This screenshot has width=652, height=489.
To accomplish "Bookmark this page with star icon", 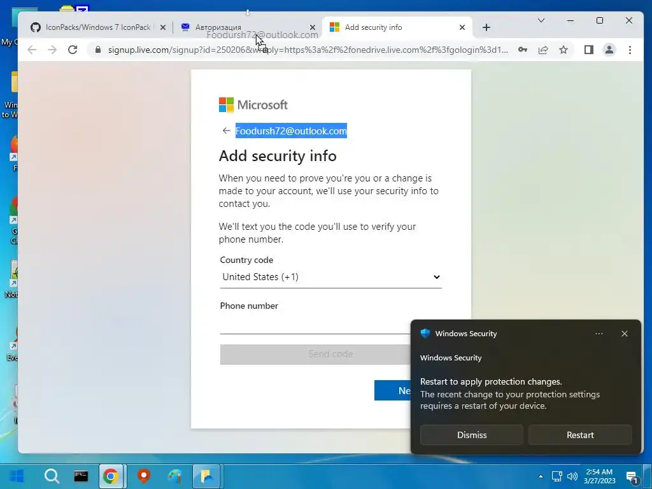I will 563,50.
